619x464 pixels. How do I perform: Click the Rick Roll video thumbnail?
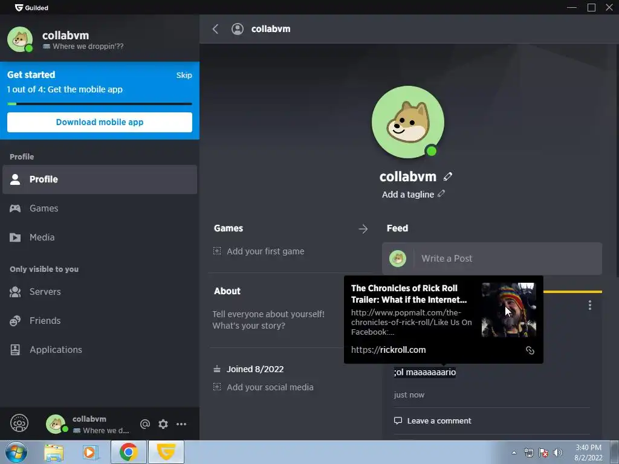[x=508, y=310]
